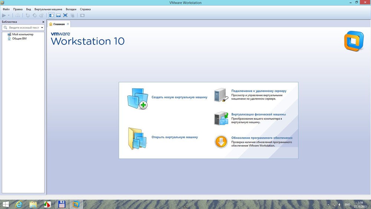Toggle the thumbnail bar view icon
This screenshot has width=371, height=209.
[x=59, y=15]
